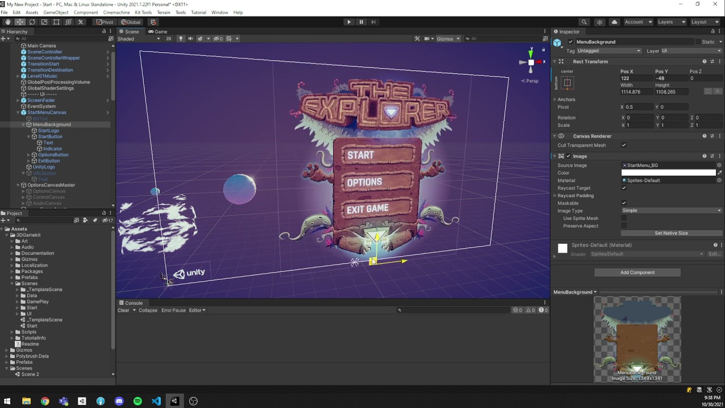Click anchor preset box in Rect Transform
Image resolution: width=725 pixels, height=408 pixels.
(568, 83)
